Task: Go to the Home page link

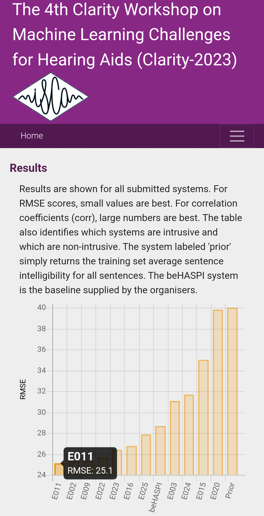Action: click(x=32, y=136)
